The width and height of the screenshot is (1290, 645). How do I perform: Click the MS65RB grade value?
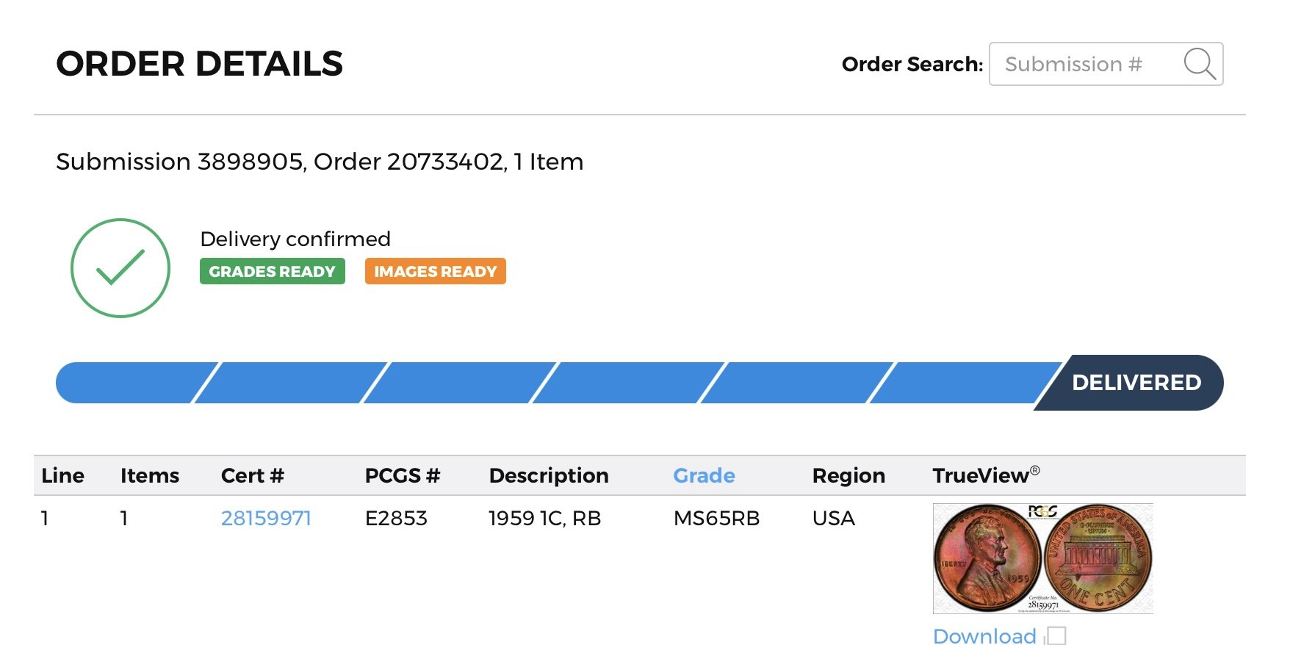716,518
